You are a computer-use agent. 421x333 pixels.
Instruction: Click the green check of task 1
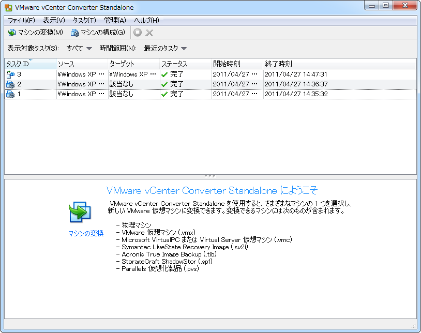click(x=164, y=94)
